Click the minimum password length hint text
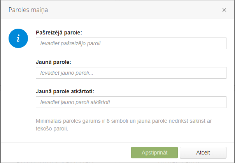The image size is (235, 163). pyautogui.click(x=124, y=125)
